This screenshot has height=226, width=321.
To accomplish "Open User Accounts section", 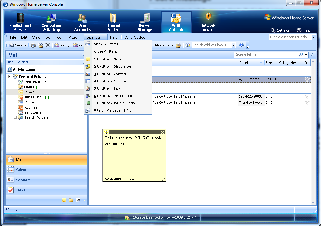I will 82,22.
